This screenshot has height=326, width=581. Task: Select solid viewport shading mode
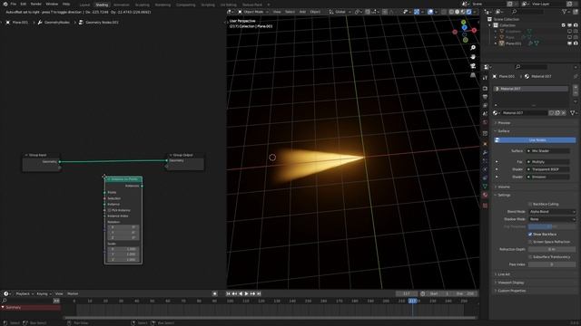tap(457, 12)
